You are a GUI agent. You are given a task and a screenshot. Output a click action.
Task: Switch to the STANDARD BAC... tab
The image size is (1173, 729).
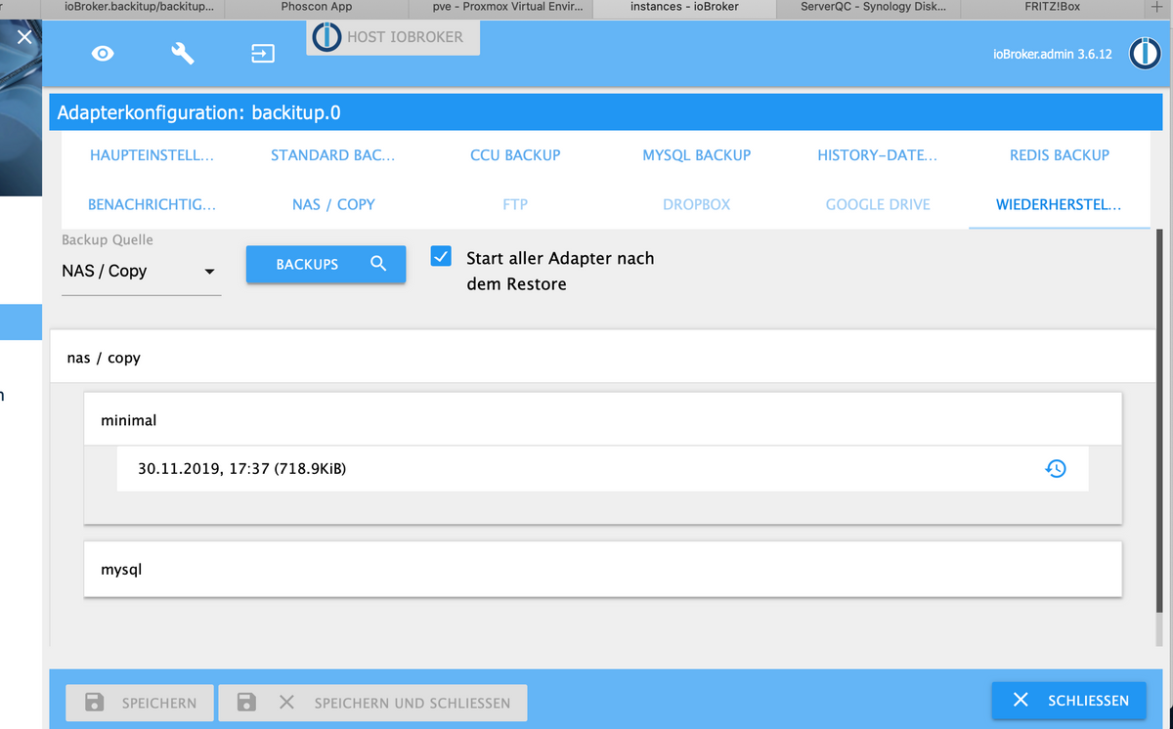[333, 154]
